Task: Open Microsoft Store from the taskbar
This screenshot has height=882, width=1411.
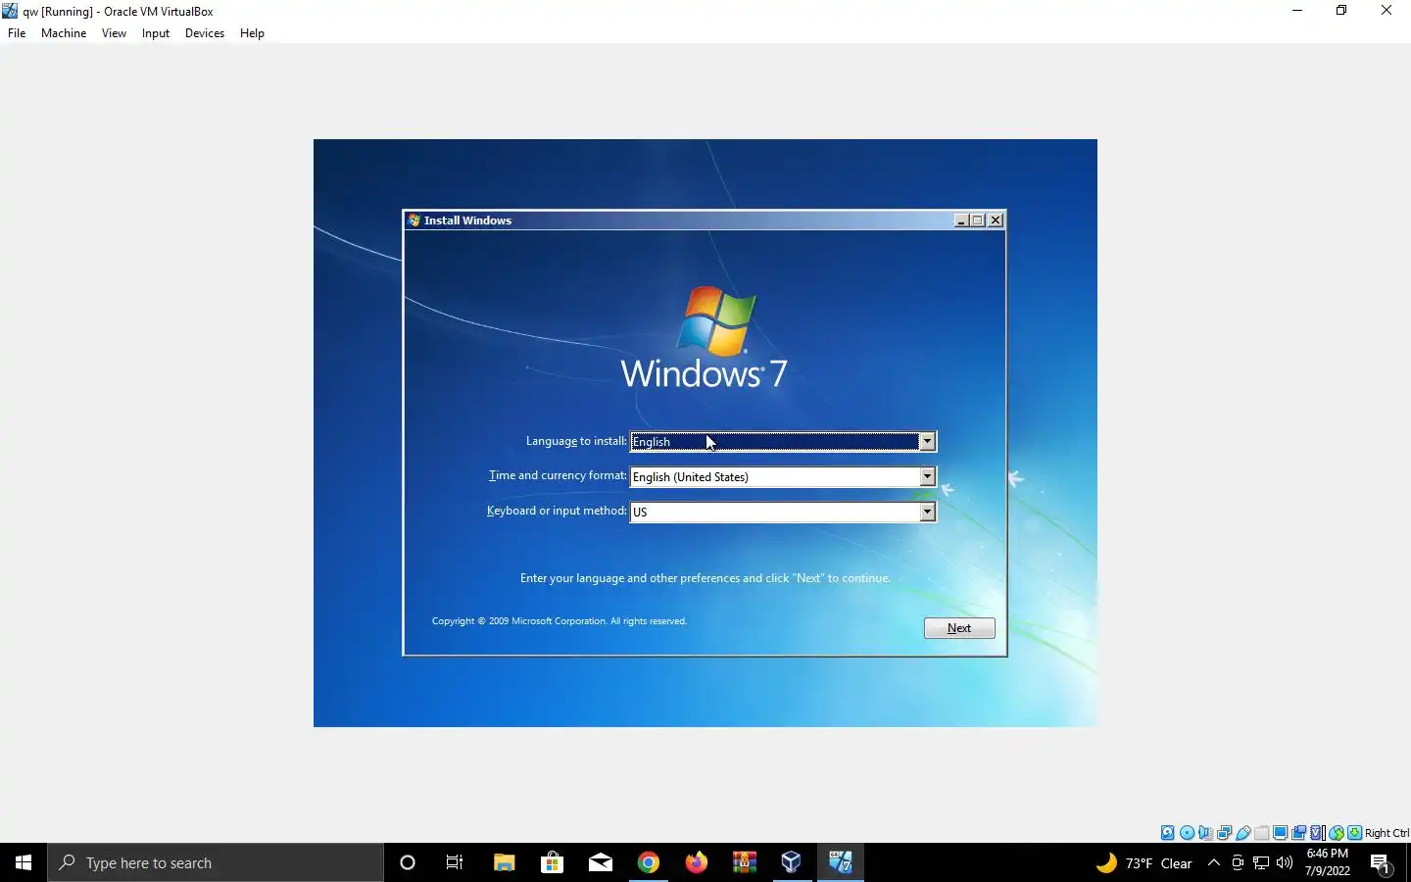Action: pyautogui.click(x=552, y=862)
